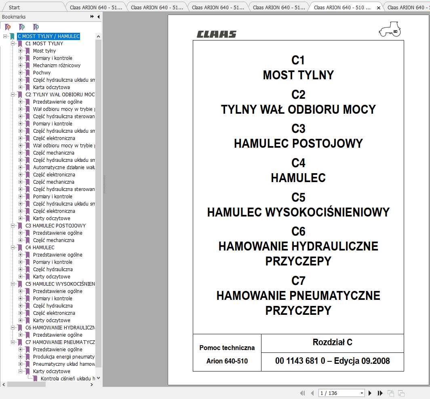Expand the Produkcja energii pneumatycznej node
The image size is (430, 399).
[x=20, y=357]
